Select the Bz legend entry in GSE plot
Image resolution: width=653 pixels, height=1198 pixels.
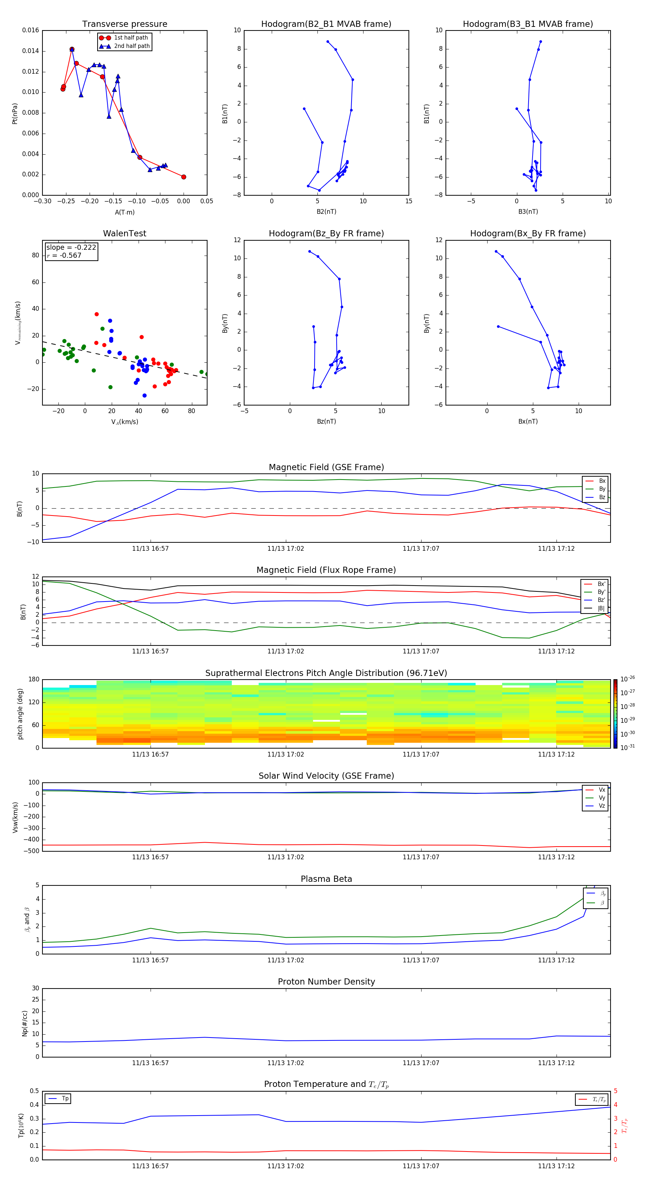coord(595,497)
